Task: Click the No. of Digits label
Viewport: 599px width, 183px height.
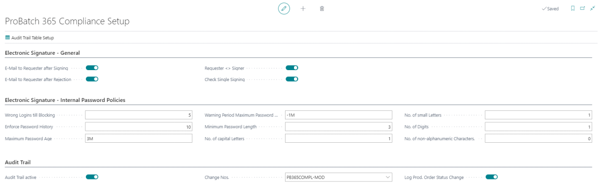Action: [416, 127]
